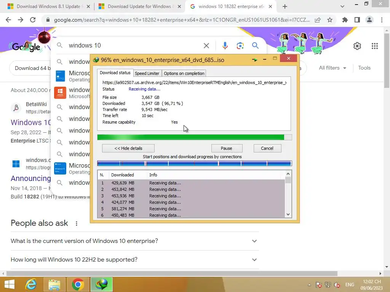Click the Downloaded column header
Image resolution: width=390 pixels, height=292 pixels.
pyautogui.click(x=128, y=175)
